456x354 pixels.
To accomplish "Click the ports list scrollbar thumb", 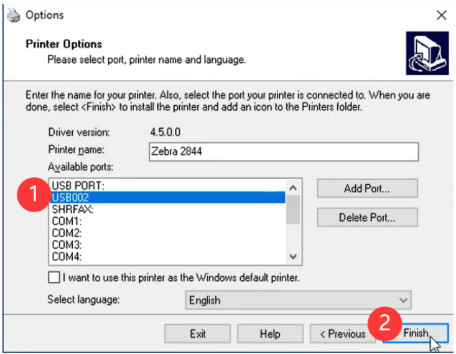I will click(x=293, y=210).
